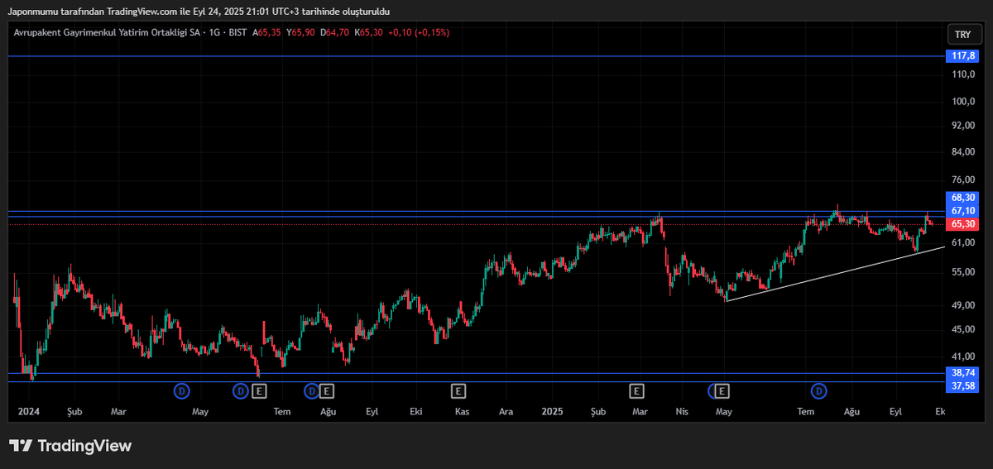The width and height of the screenshot is (993, 469).
Task: Click the A65,35 open value
Action: pos(266,32)
